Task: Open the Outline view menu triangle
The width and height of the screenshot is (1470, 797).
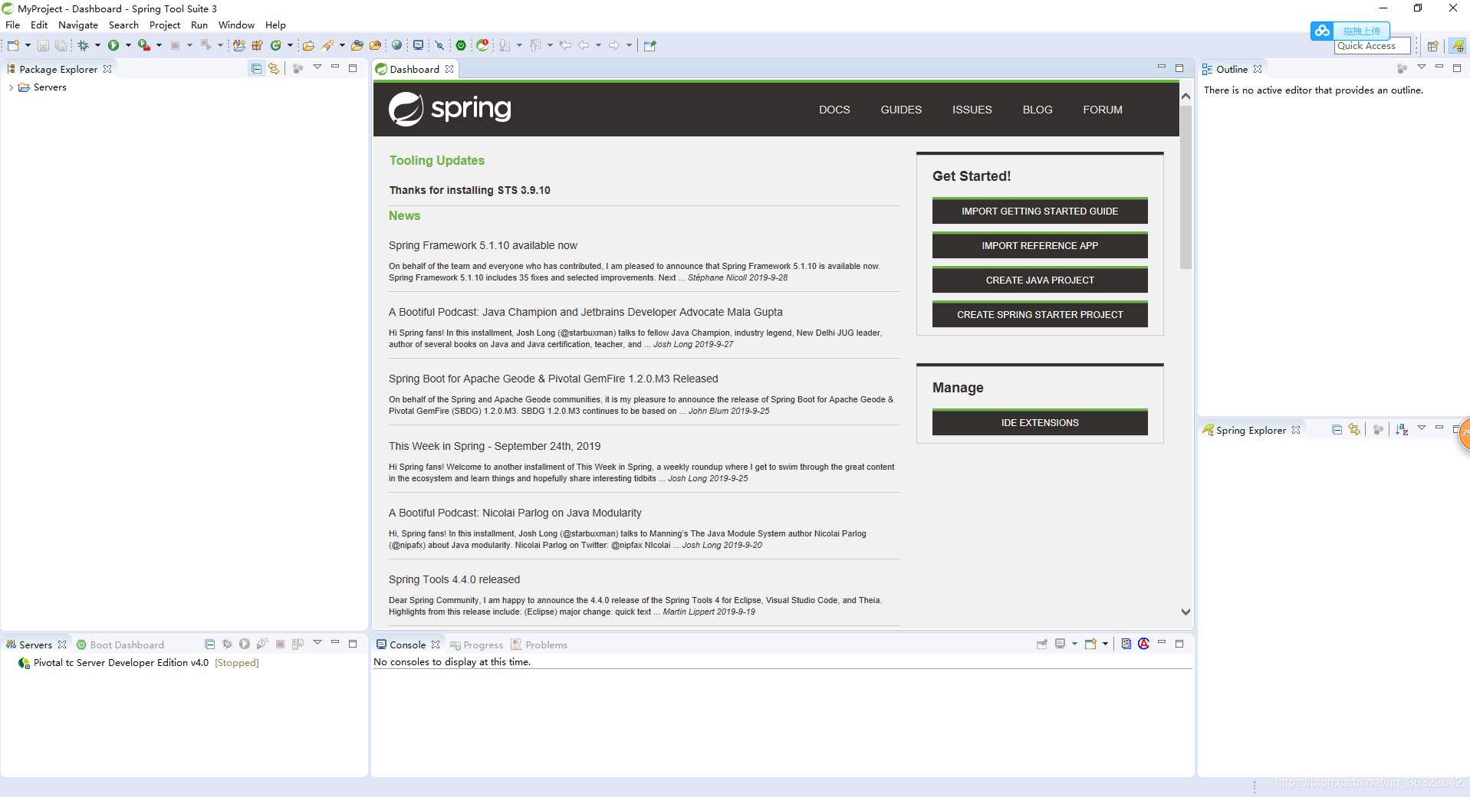Action: click(x=1421, y=67)
